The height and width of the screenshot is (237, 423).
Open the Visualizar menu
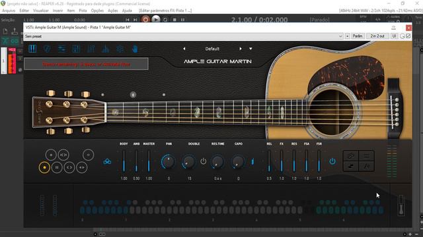pyautogui.click(x=41, y=11)
